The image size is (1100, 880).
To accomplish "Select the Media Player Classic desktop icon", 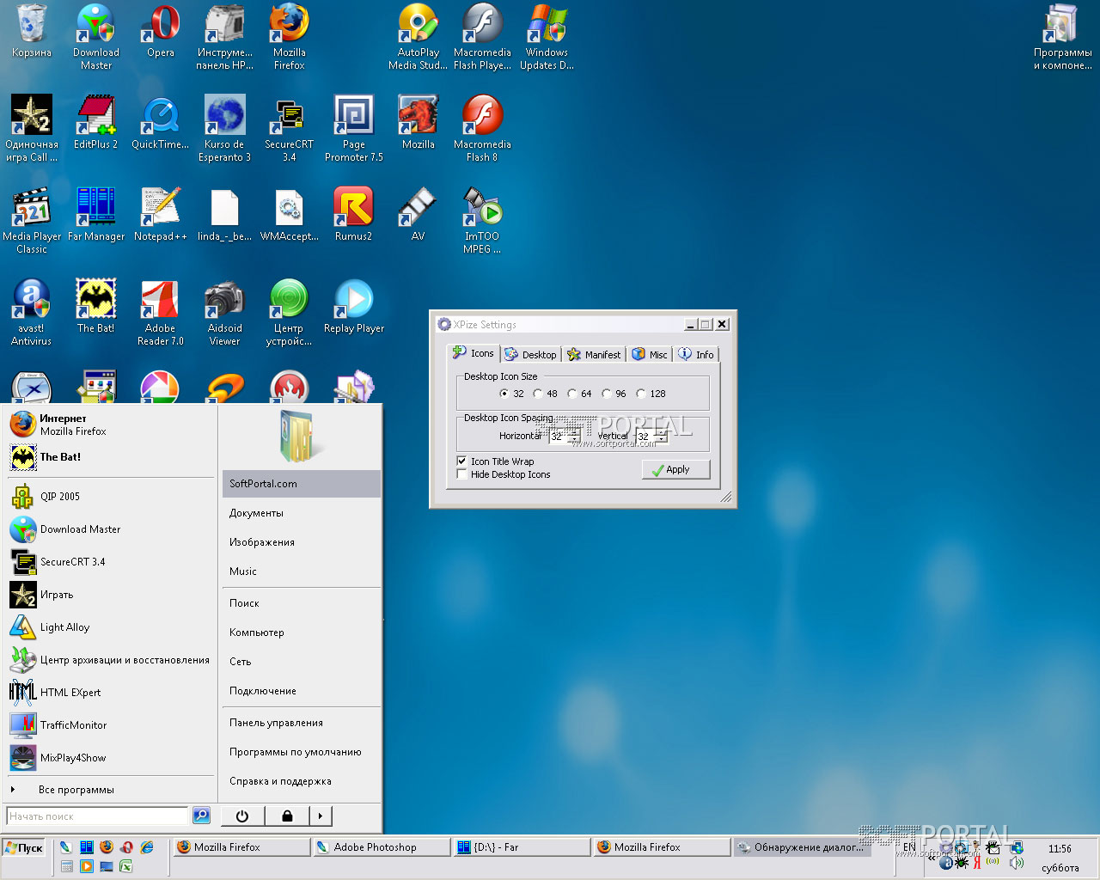I will 32,221.
